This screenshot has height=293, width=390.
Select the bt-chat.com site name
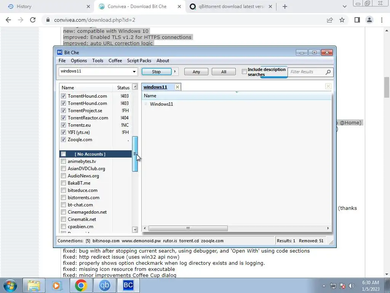[x=80, y=205]
